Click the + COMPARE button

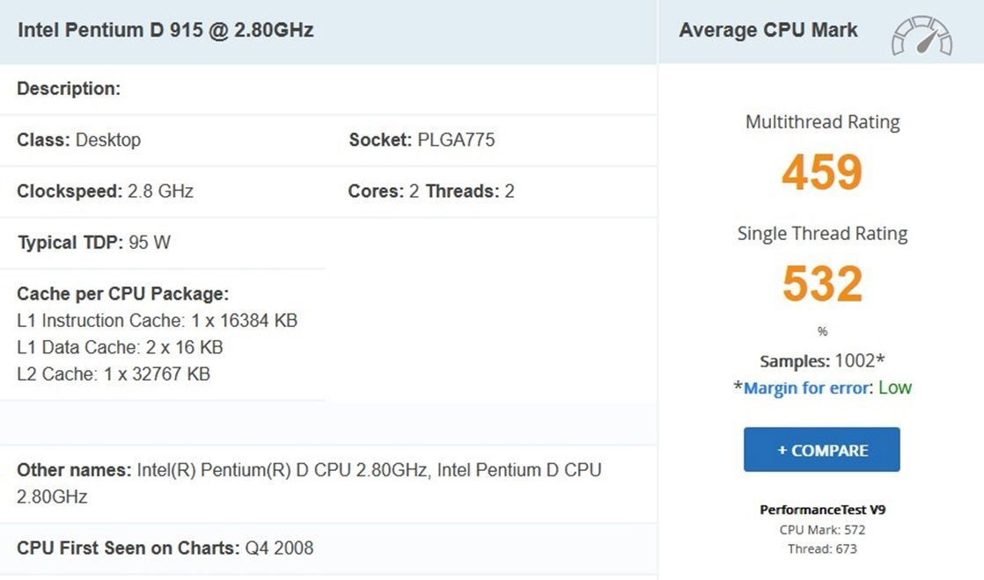(821, 450)
